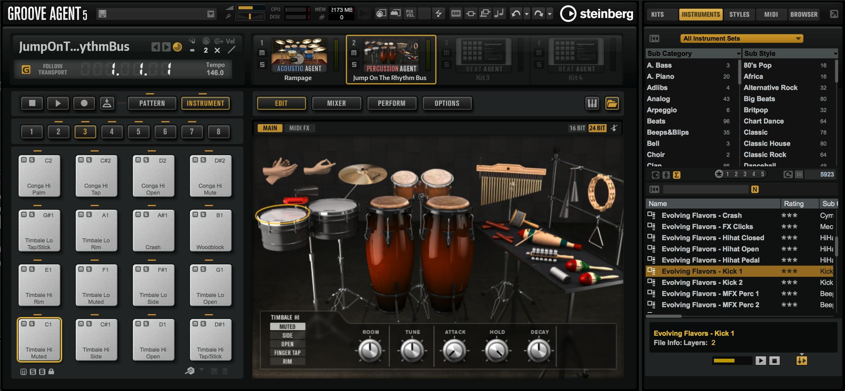Click the transport play button
Screen dimensions: 845x391
[x=58, y=103]
